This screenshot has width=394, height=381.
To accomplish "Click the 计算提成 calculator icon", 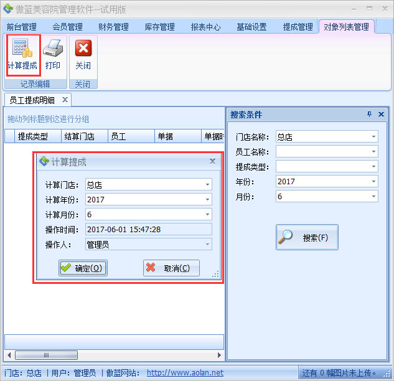I will pos(22,49).
